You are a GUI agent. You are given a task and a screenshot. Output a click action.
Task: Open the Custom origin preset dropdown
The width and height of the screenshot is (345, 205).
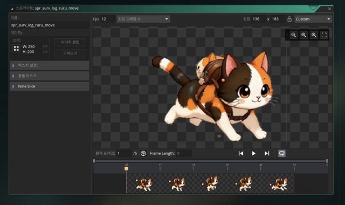click(313, 19)
